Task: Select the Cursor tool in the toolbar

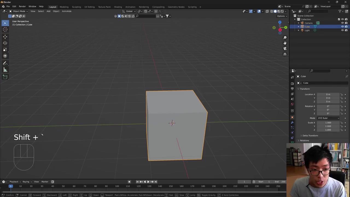Action: (5, 30)
